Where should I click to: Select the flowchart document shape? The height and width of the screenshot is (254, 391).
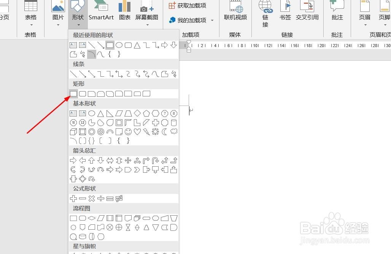[x=128, y=218]
